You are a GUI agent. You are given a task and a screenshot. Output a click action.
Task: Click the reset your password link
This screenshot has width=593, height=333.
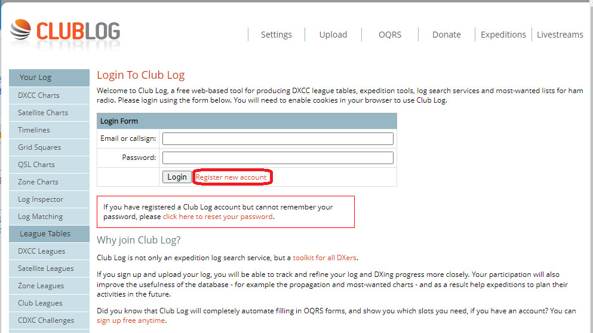[217, 217]
